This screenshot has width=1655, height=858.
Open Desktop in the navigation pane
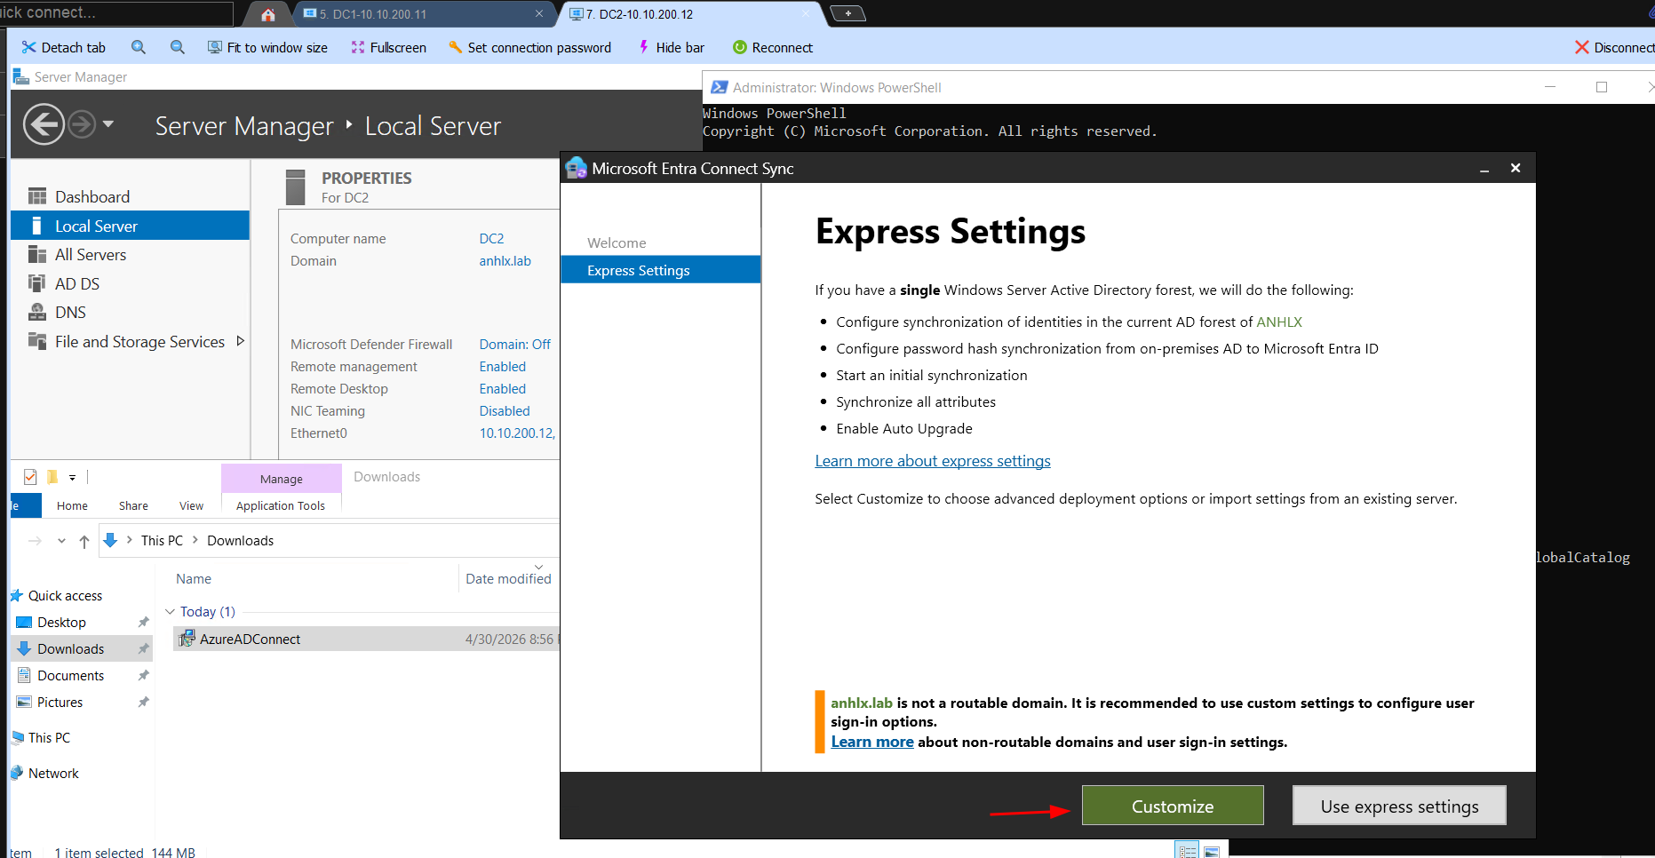point(61,623)
